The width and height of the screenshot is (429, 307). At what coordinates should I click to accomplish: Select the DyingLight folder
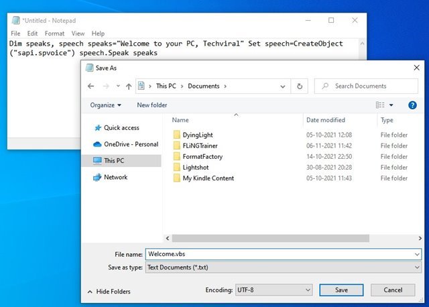tap(198, 135)
